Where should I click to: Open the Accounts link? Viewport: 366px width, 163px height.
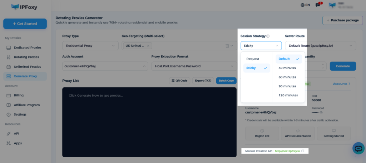(x=342, y=83)
